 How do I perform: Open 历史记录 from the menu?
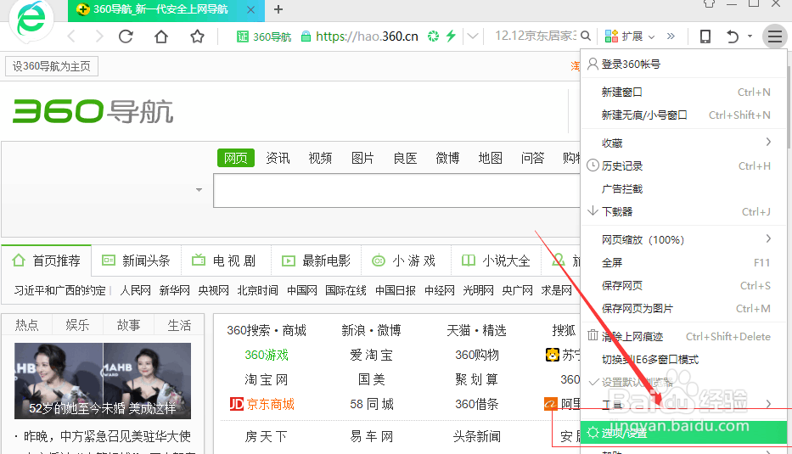[x=684, y=165]
